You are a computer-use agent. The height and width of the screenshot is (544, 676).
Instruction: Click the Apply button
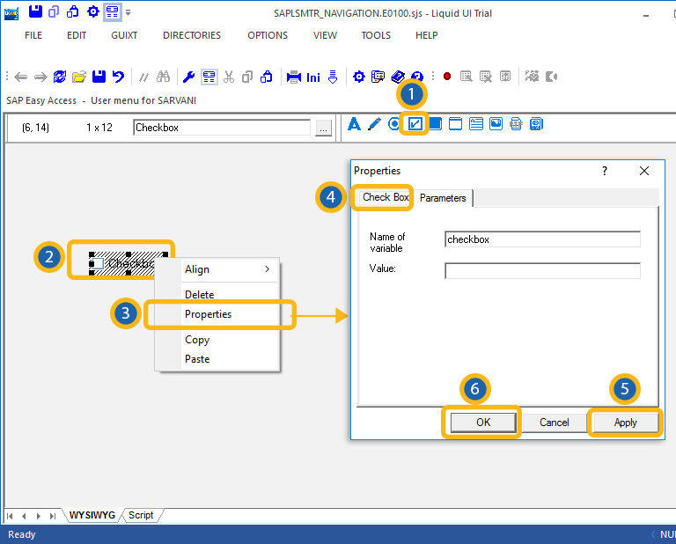[x=625, y=423]
